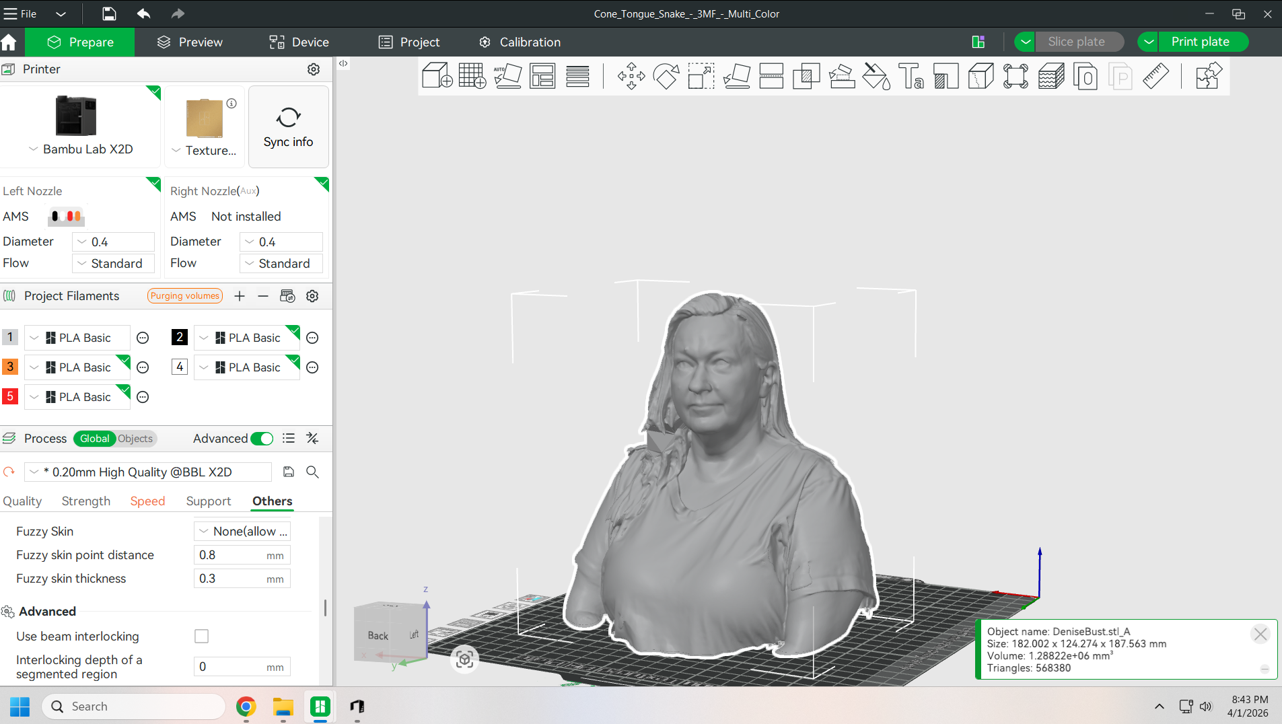The image size is (1282, 724).
Task: Activate the Move tool in toolbar
Action: (x=631, y=76)
